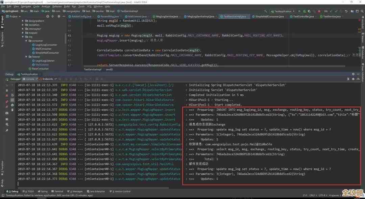Screen dimensions: 365x199
Task: Open the Refactor menu
Action: (57, 6)
